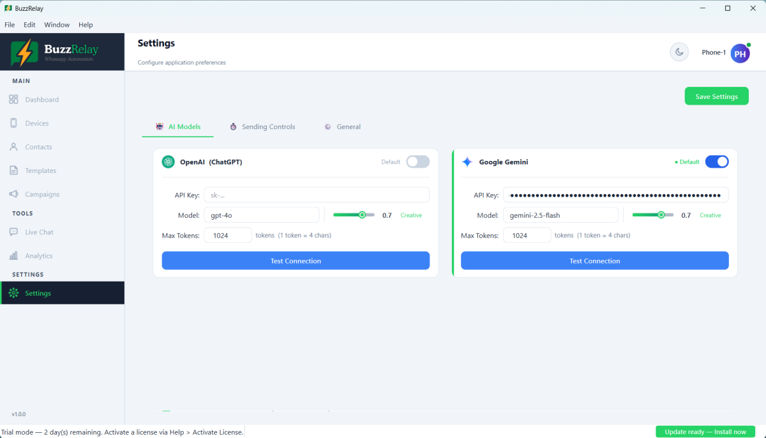Enable the OpenAI Default toggle

(418, 162)
